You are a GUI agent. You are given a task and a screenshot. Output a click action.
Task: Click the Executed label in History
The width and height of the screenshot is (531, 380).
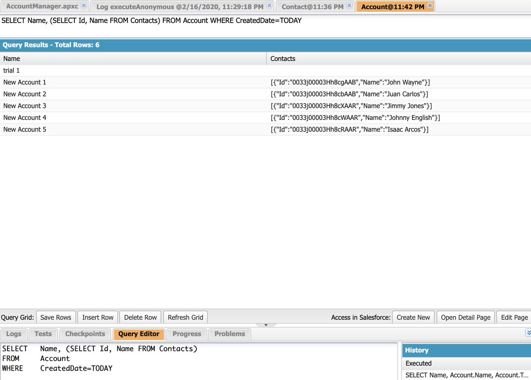click(418, 363)
